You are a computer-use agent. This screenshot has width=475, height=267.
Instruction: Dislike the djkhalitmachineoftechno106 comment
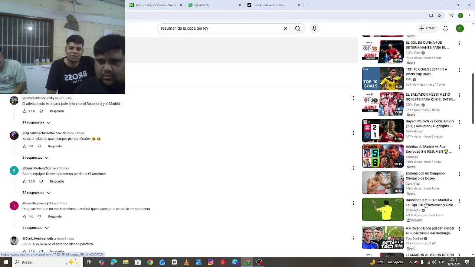pyautogui.click(x=39, y=146)
